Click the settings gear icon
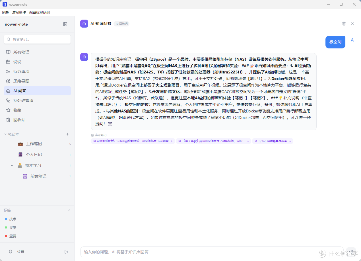This screenshot has height=261, width=361. click(x=10, y=252)
